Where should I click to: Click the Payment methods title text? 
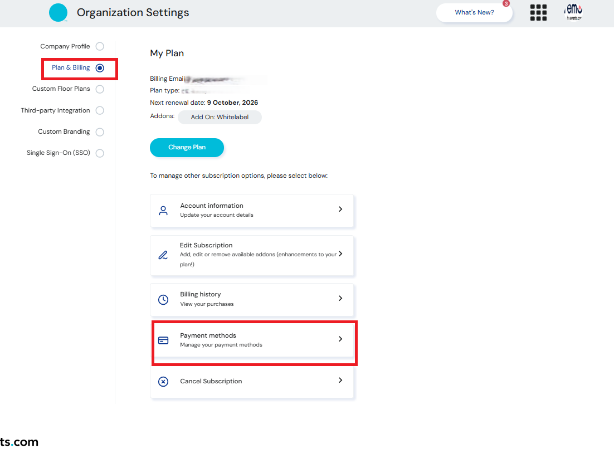click(x=208, y=335)
